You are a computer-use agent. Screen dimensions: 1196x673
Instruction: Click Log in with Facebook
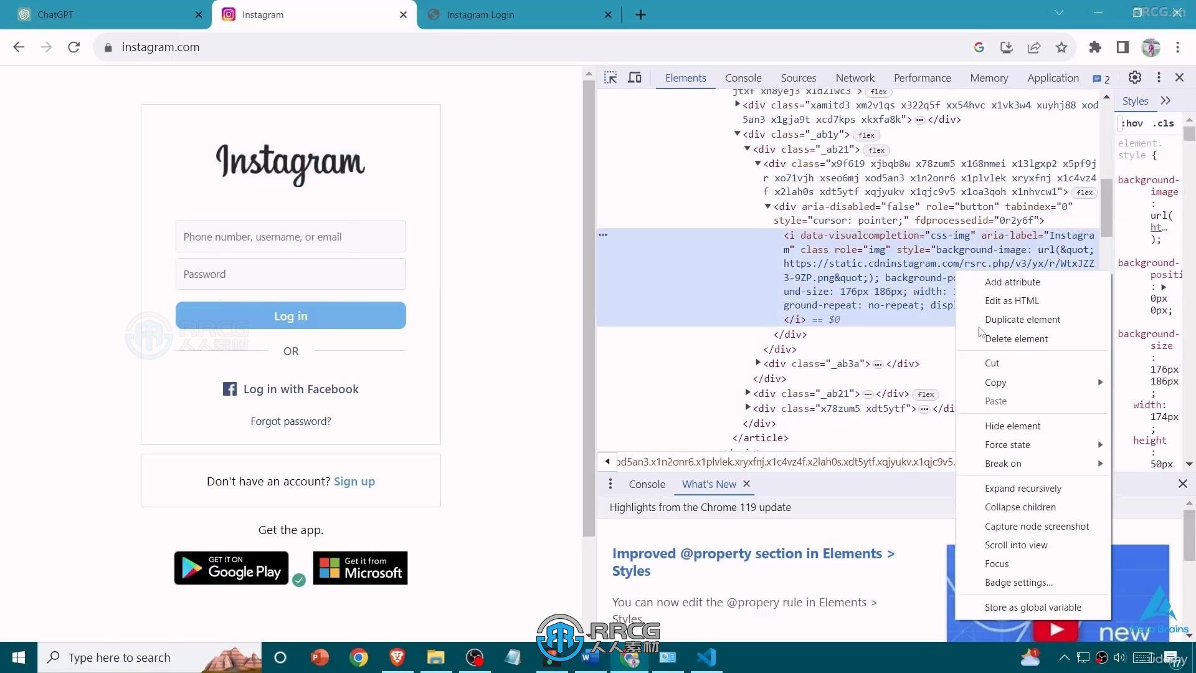coord(291,389)
